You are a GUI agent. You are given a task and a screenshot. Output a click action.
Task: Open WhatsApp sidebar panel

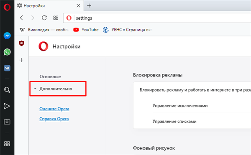tap(7, 52)
